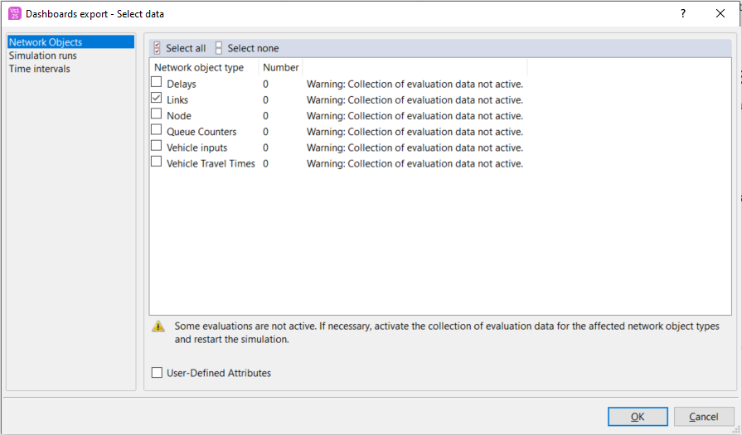742x435 pixels.
Task: Enable the Queue Counters checkbox
Action: point(157,131)
